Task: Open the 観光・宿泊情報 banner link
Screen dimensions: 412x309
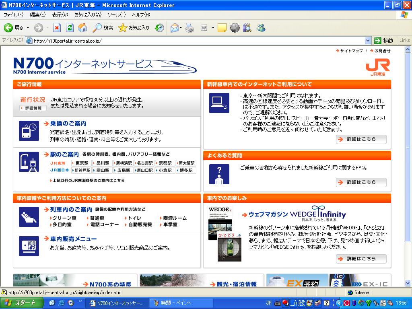Action: pyautogui.click(x=202, y=280)
